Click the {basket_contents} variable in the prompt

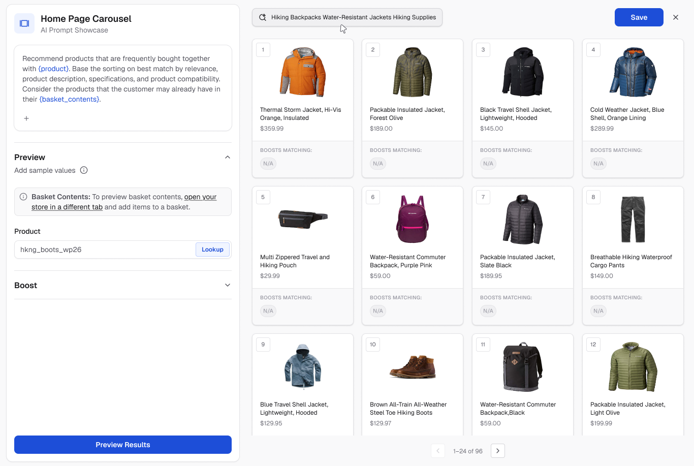click(69, 99)
